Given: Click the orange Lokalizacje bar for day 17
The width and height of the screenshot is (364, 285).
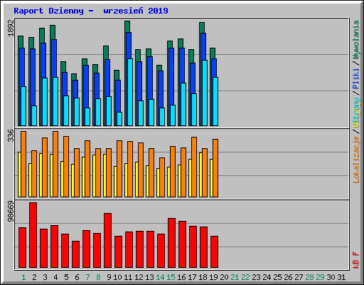Looking at the screenshot, I should click(x=194, y=167).
